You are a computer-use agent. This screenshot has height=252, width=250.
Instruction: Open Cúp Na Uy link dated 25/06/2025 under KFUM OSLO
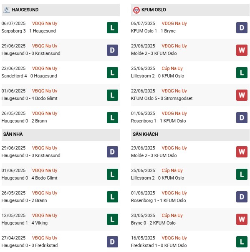pos(172,68)
